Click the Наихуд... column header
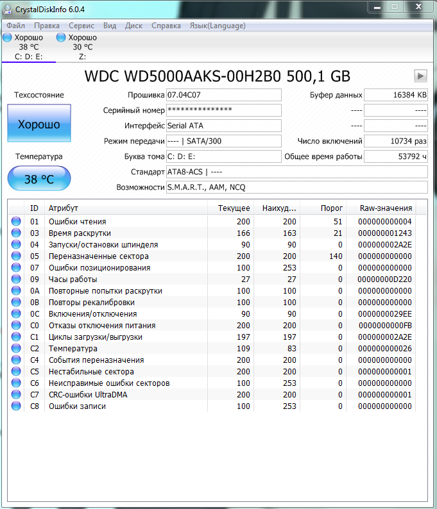The image size is (437, 509). click(277, 208)
